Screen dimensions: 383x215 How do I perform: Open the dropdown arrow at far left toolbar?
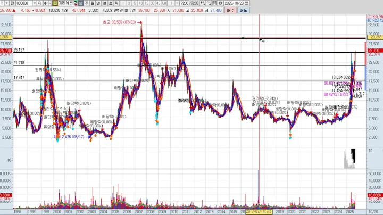click(6, 3)
